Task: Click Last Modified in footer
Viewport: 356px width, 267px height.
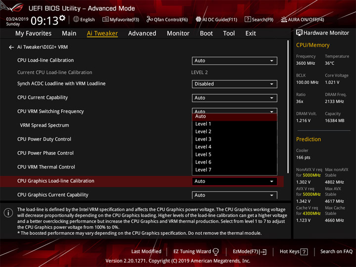Action: pos(146,252)
